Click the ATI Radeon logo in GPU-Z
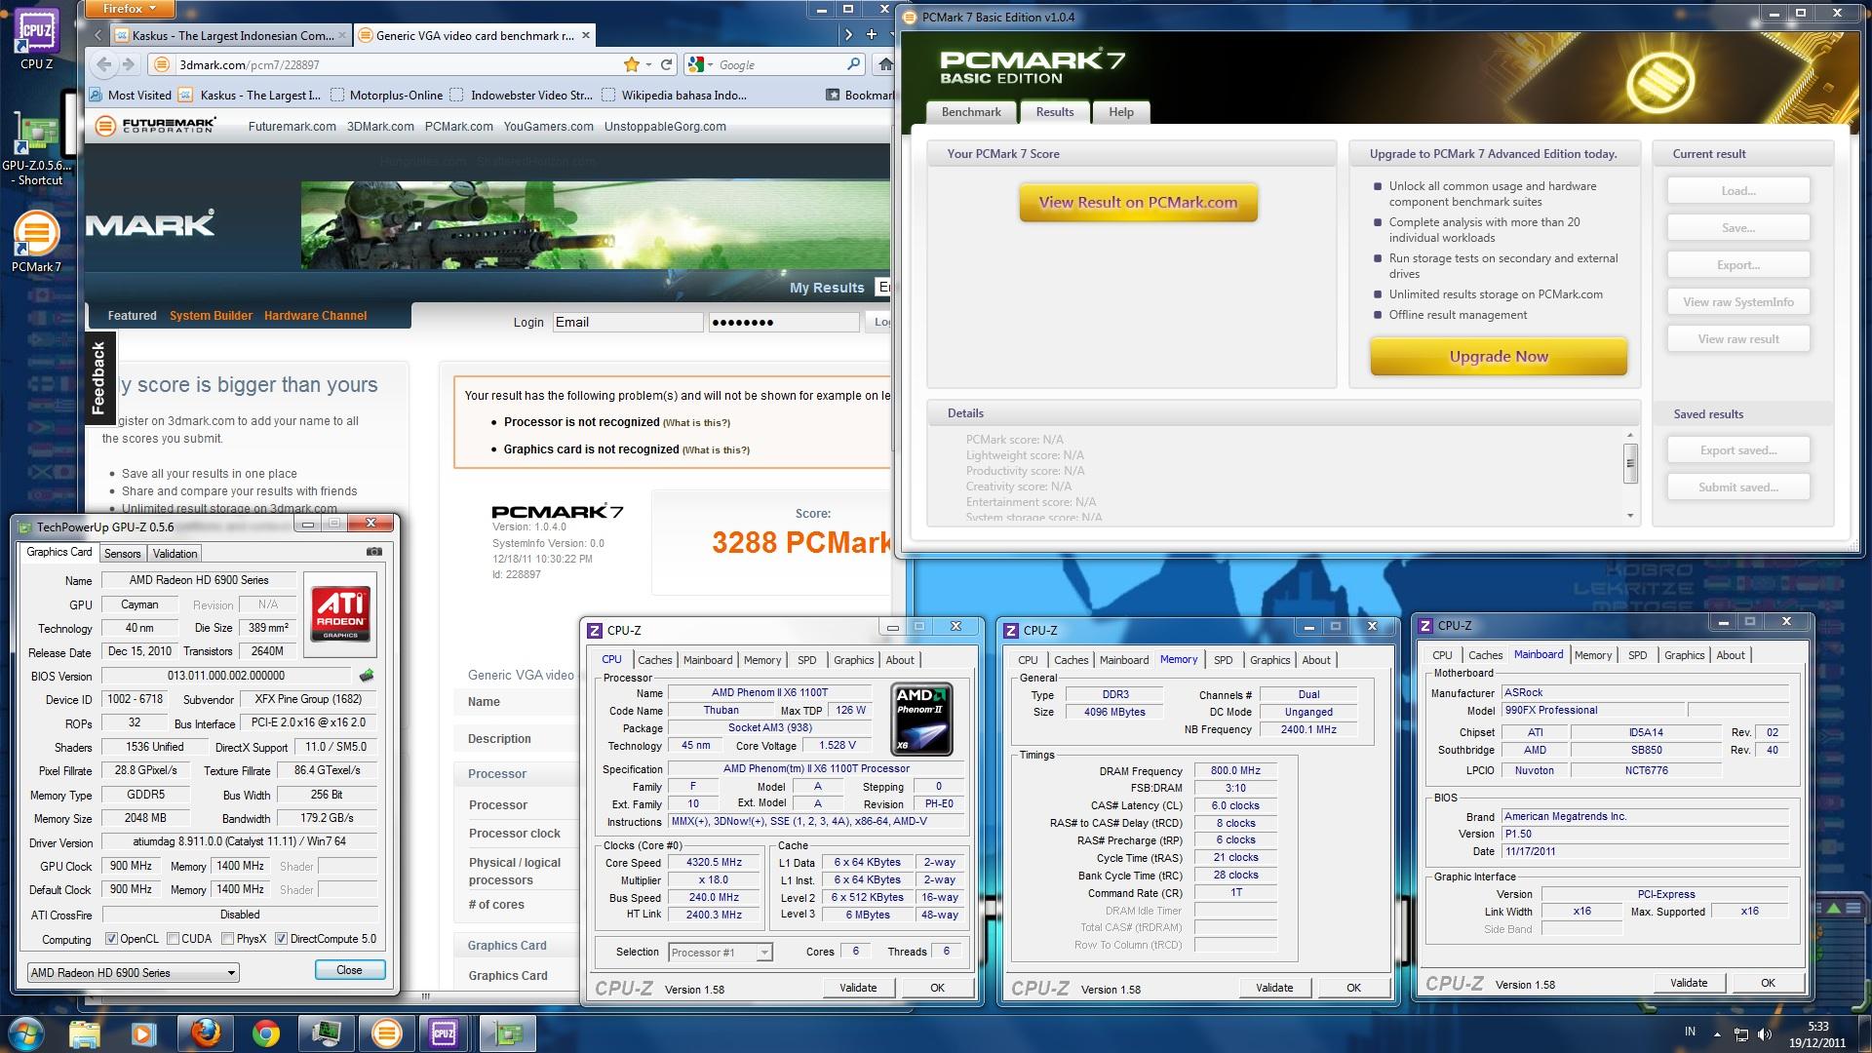This screenshot has width=1872, height=1053. pos(339,614)
